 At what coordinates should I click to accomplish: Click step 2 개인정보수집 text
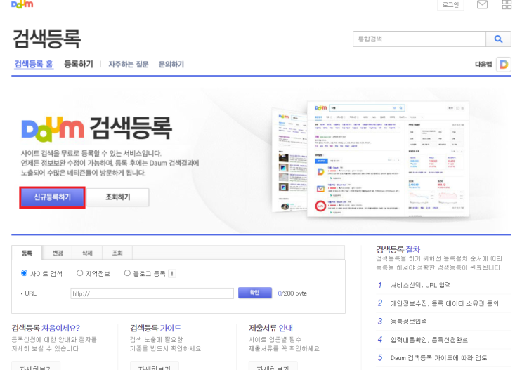(x=445, y=303)
